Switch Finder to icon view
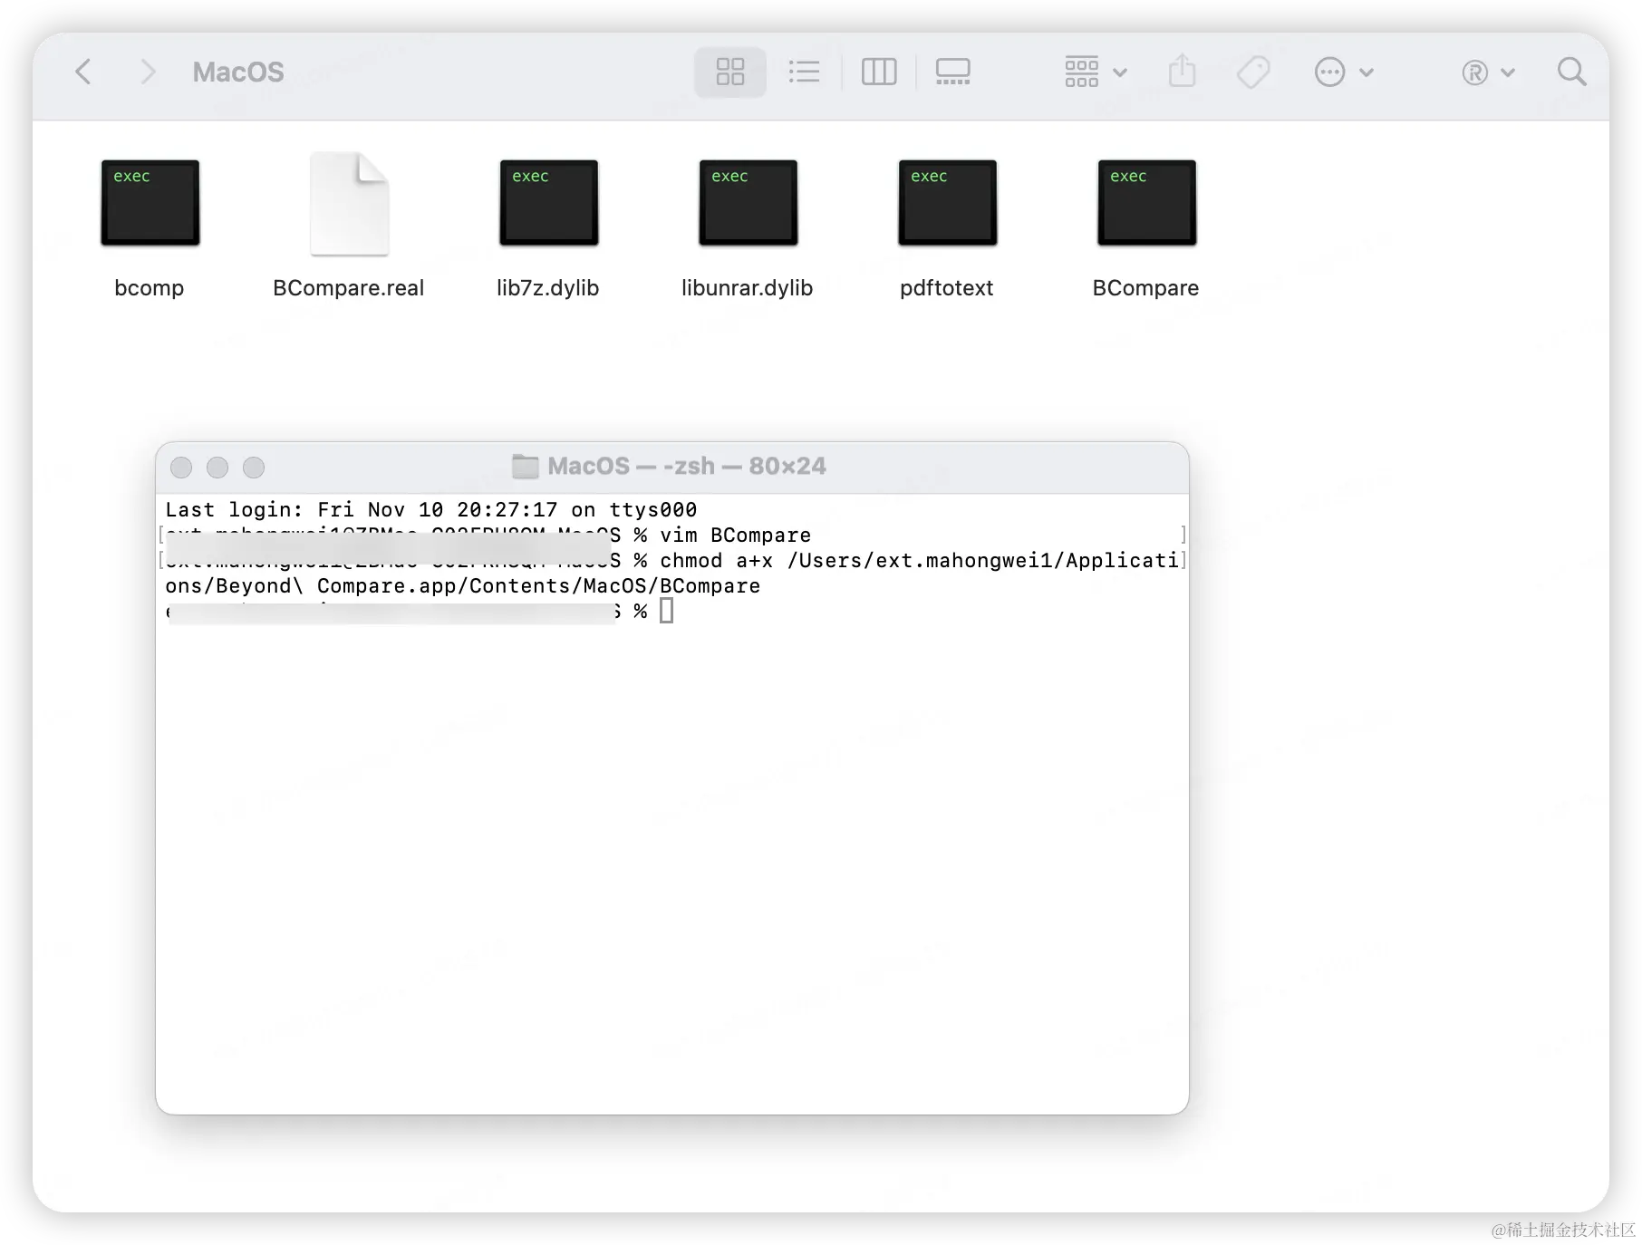 click(730, 72)
